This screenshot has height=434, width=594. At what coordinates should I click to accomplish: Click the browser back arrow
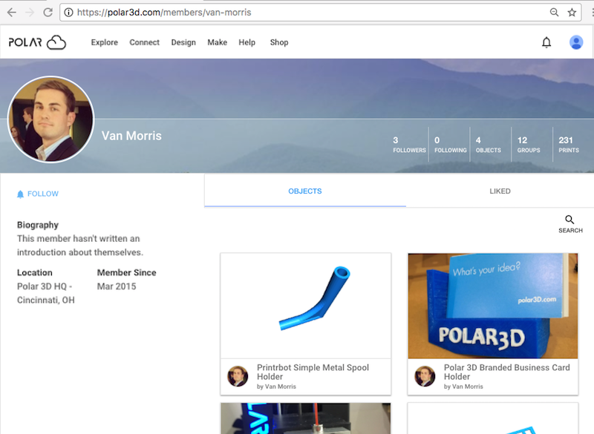click(11, 13)
